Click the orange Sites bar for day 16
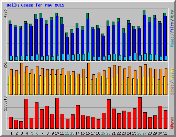176x137 pixels. tap(89, 79)
